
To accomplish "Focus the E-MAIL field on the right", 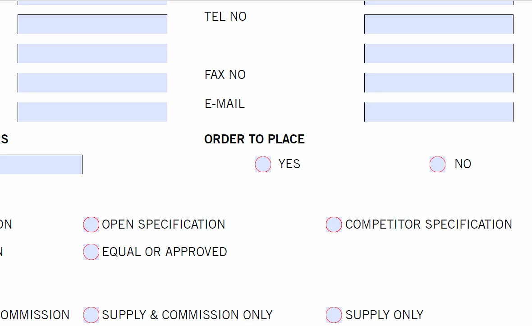I will (439, 112).
